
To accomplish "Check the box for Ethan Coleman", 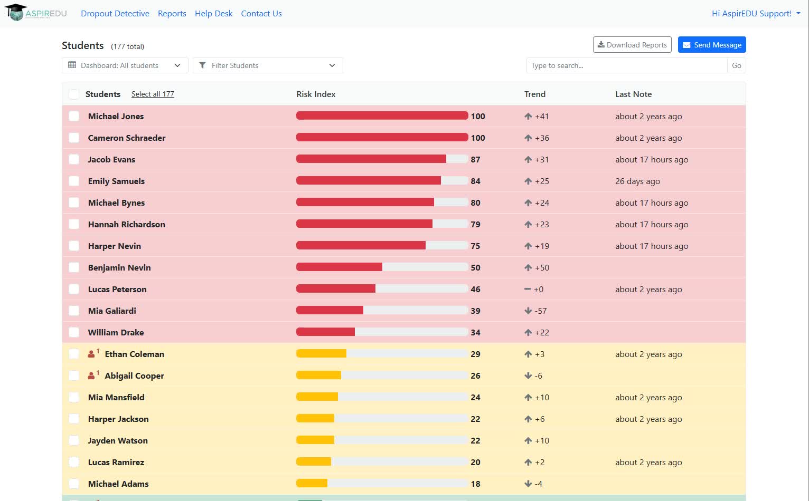I will (x=74, y=354).
